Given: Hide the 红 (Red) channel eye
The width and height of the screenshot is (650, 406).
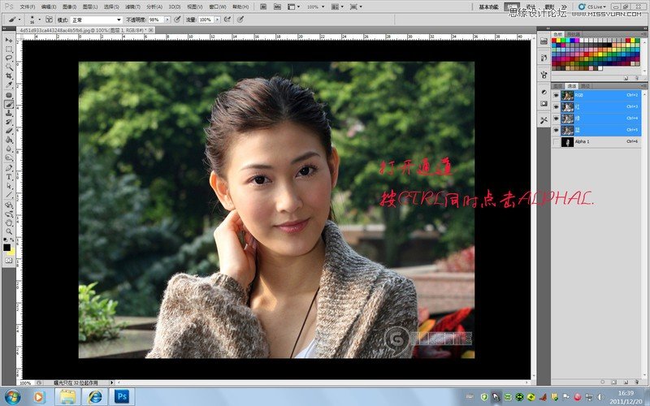Looking at the screenshot, I should [x=557, y=106].
